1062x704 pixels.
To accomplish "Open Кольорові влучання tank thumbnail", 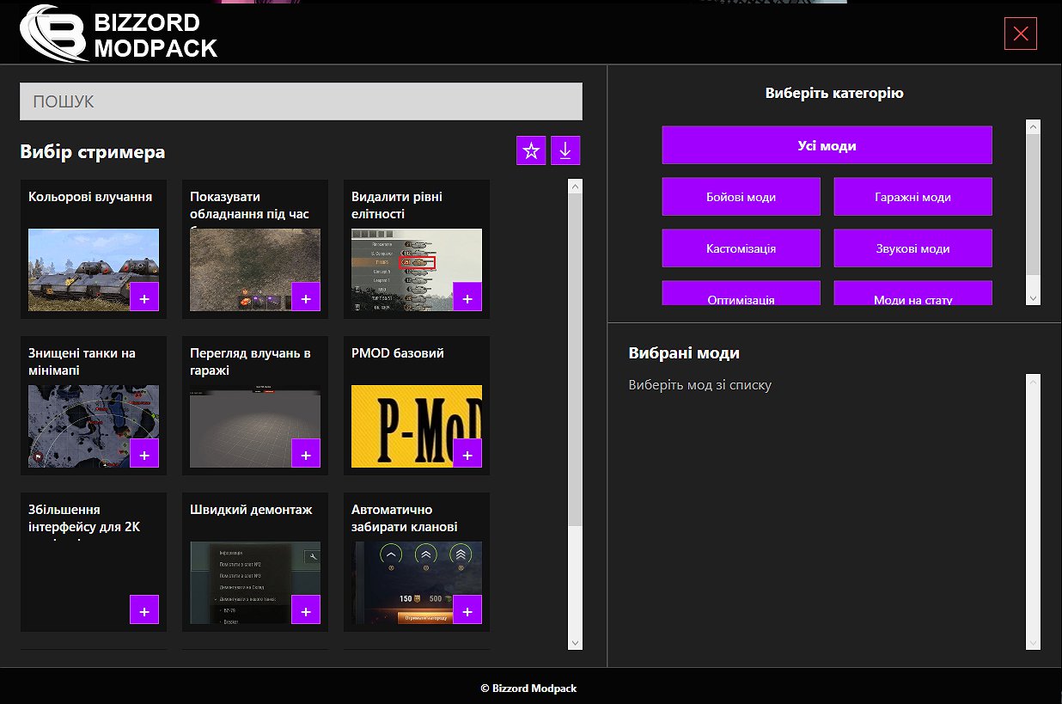I will coord(94,270).
